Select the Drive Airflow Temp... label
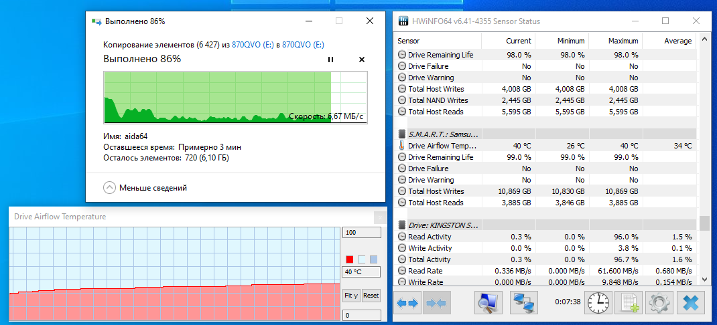The height and width of the screenshot is (325, 717). coord(442,146)
